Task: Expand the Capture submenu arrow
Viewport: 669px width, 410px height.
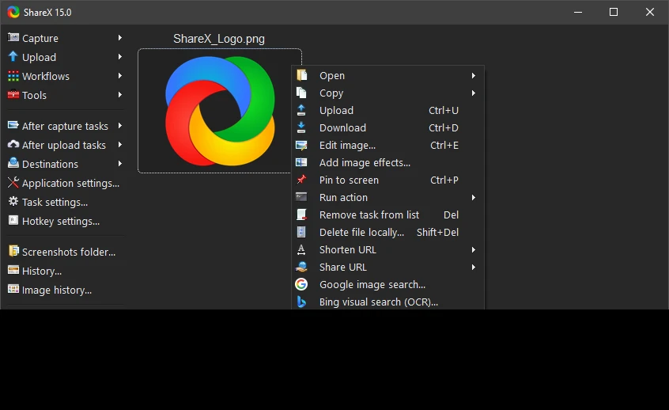Action: 120,37
